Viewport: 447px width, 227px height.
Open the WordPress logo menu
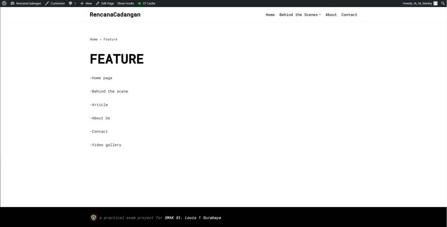[x=4, y=3]
